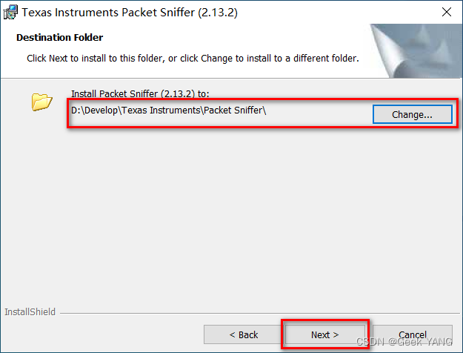Close the Packet Sniffer installer window
The width and height of the screenshot is (463, 353).
(x=447, y=13)
